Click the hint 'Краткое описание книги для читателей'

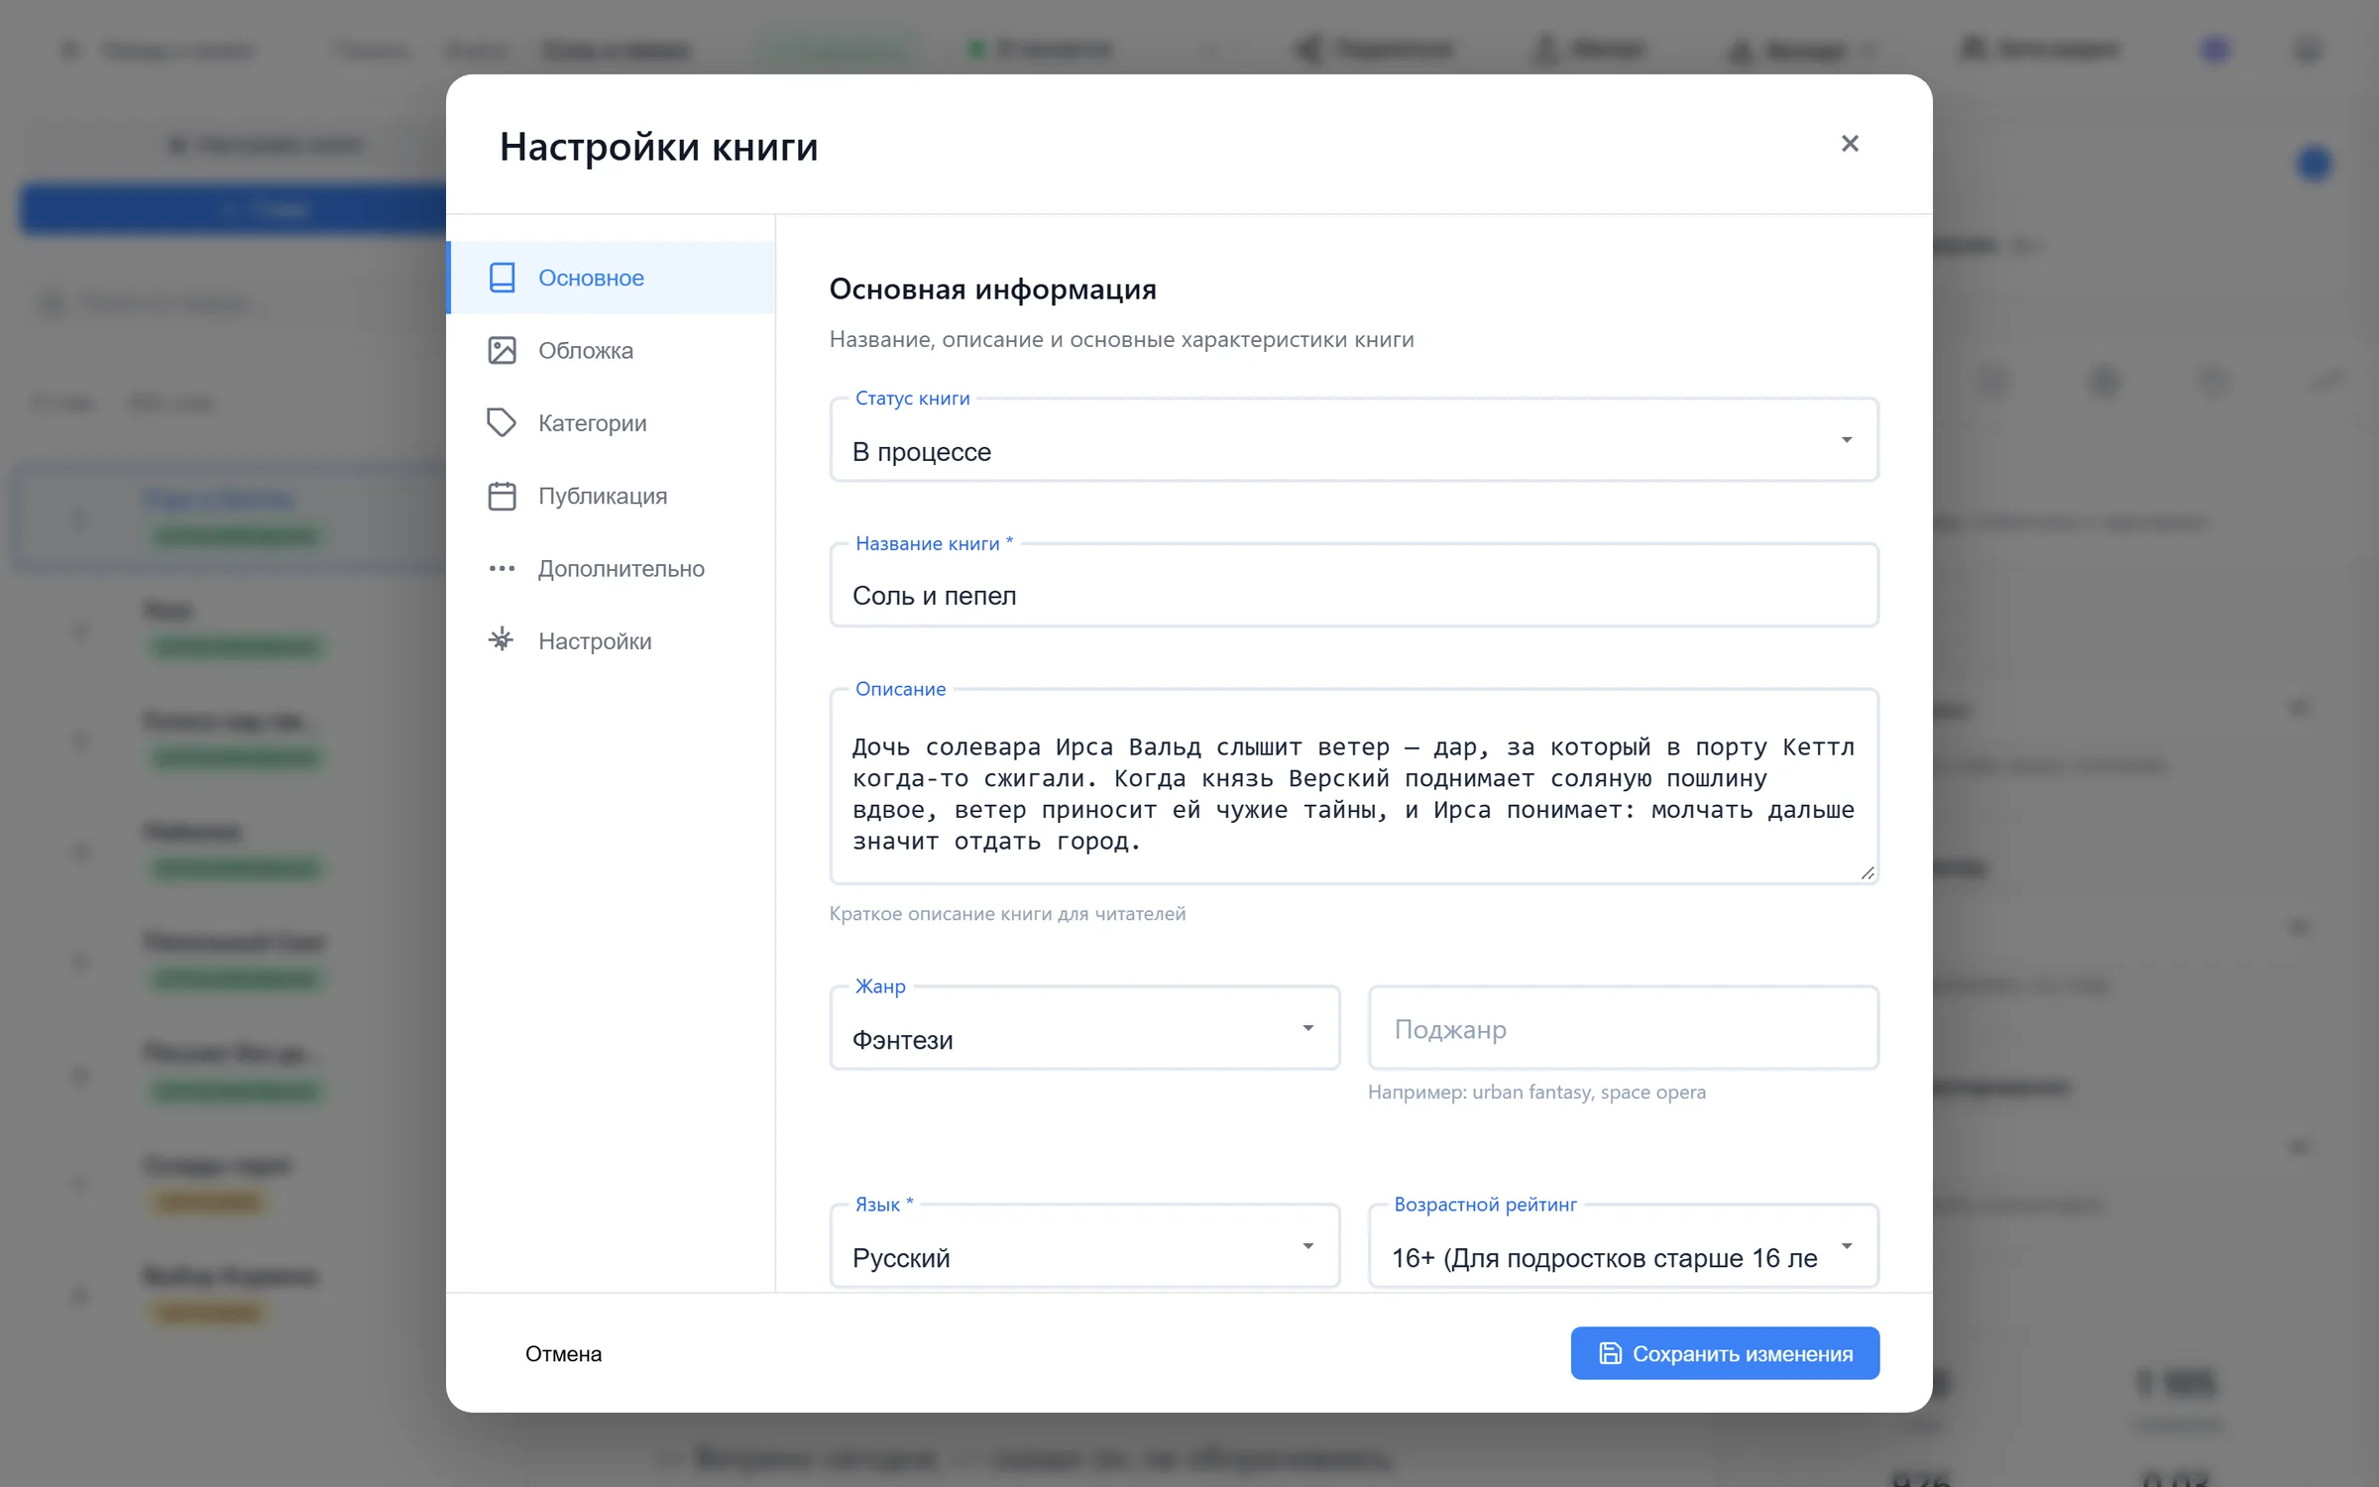[x=1007, y=914]
